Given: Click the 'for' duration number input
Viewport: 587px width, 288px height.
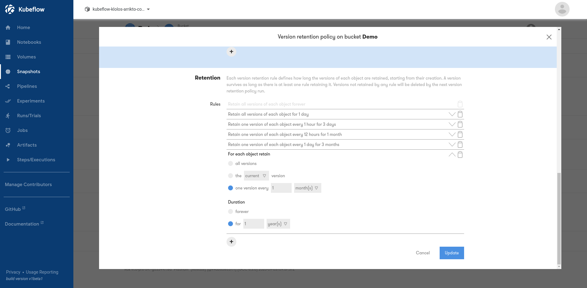Looking at the screenshot, I should (254, 224).
